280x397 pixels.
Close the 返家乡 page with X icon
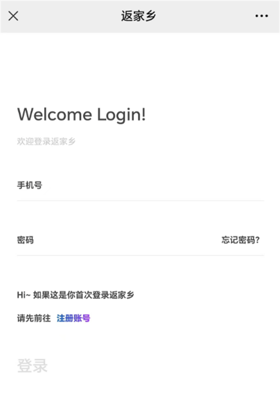coord(13,16)
